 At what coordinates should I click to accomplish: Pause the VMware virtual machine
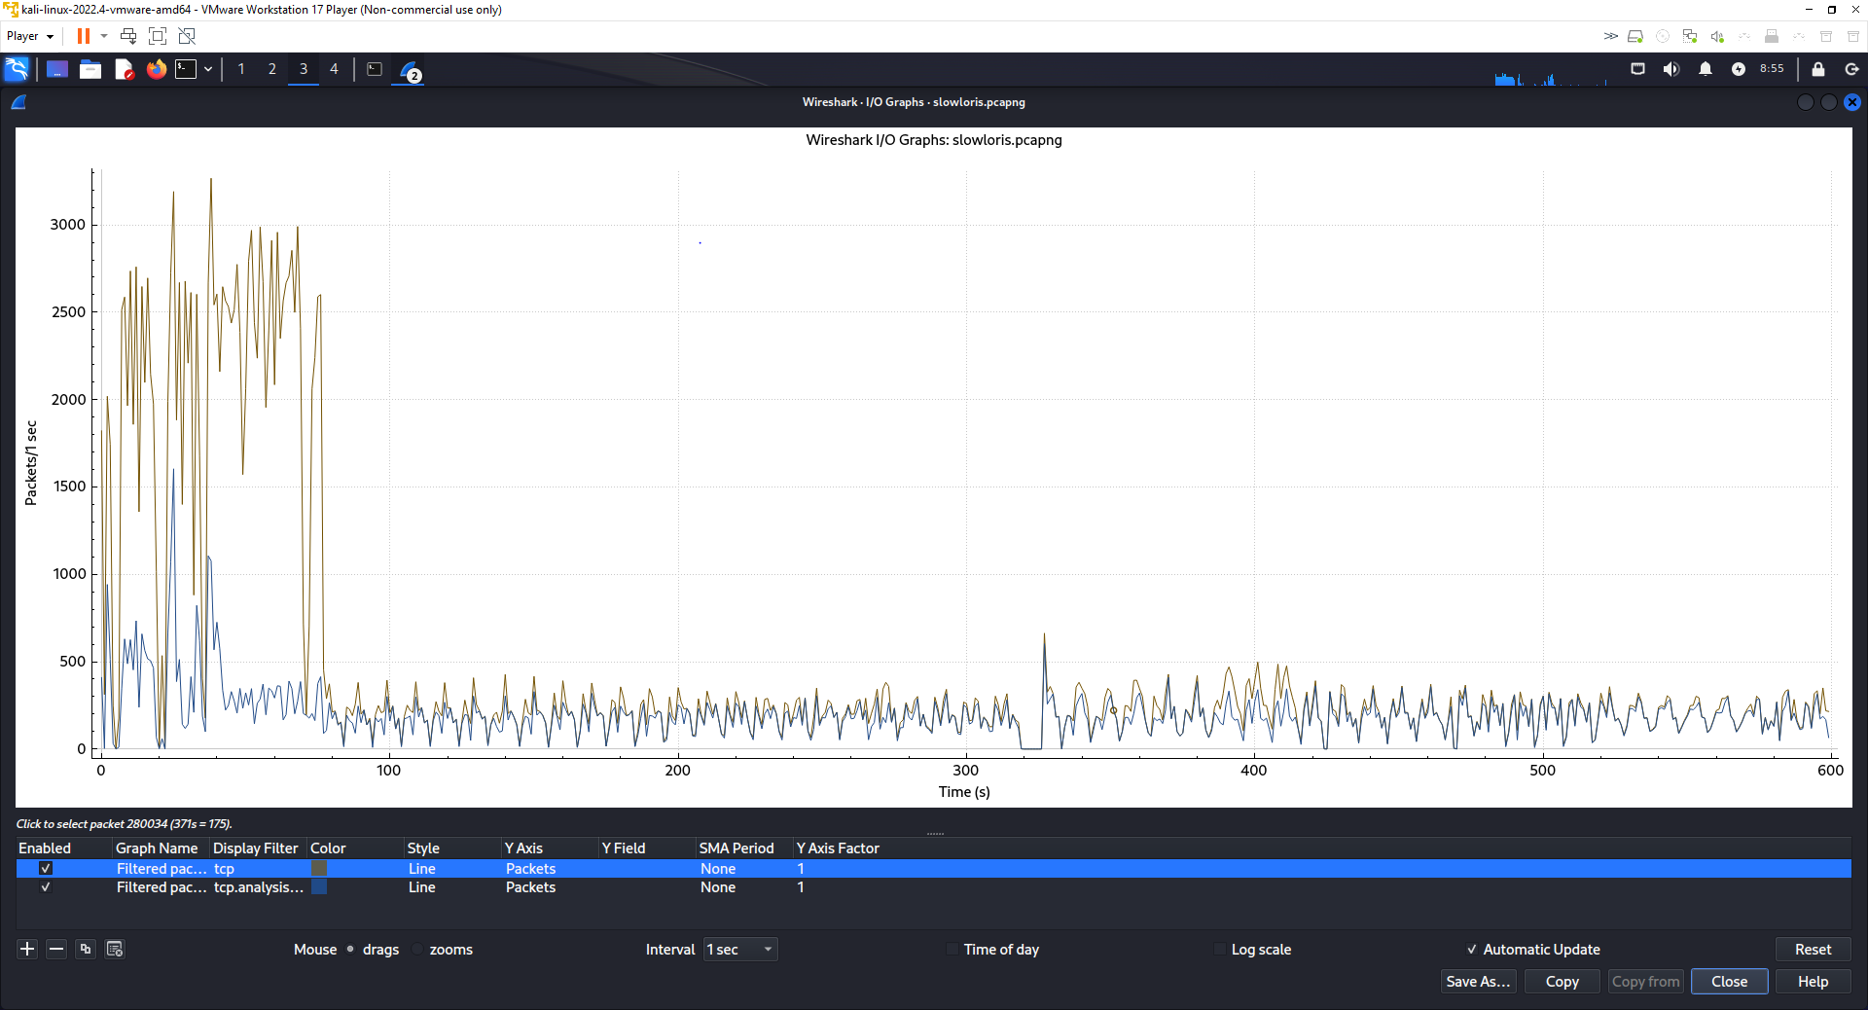(84, 36)
